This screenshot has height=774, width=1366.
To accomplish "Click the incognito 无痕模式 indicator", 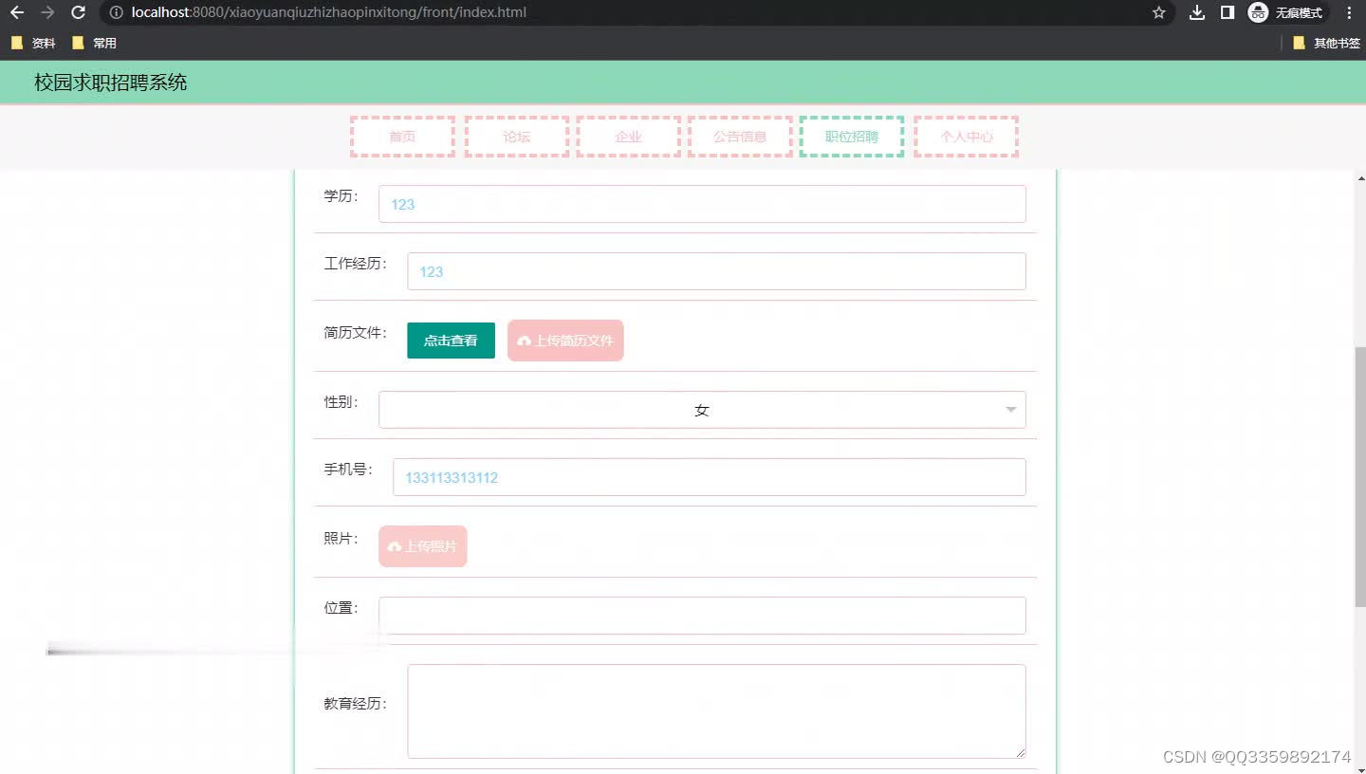I will 1287,12.
